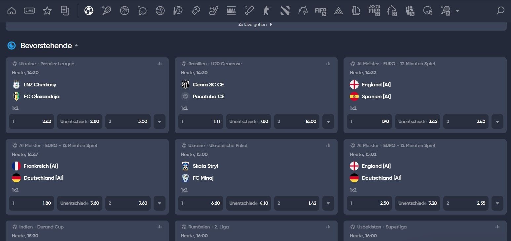Open the Ukraine Premier League link
511x241 pixels.
47,64
